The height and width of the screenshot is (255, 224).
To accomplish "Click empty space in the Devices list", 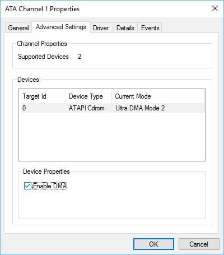I will click(112, 136).
